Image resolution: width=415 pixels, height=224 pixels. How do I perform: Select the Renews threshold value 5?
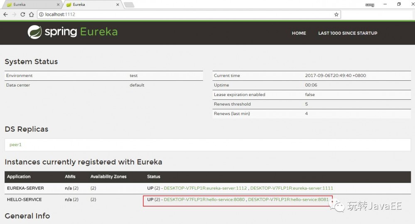pos(307,104)
